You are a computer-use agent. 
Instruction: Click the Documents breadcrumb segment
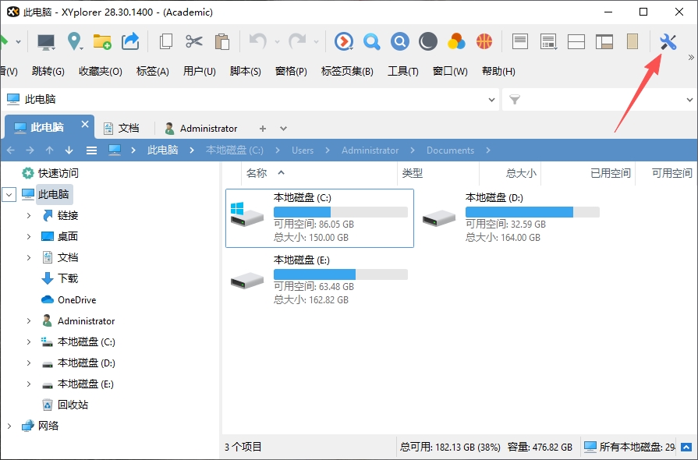click(x=450, y=150)
